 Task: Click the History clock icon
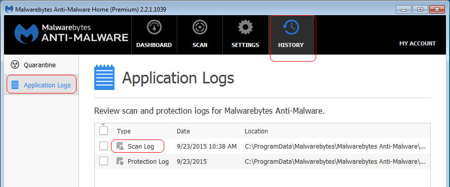(x=291, y=27)
